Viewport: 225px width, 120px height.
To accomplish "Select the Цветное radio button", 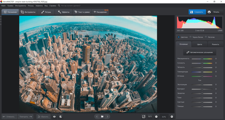I will coord(179,37).
